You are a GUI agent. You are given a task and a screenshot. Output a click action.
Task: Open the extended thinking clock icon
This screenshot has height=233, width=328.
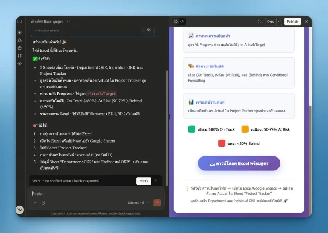pyautogui.click(x=43, y=203)
